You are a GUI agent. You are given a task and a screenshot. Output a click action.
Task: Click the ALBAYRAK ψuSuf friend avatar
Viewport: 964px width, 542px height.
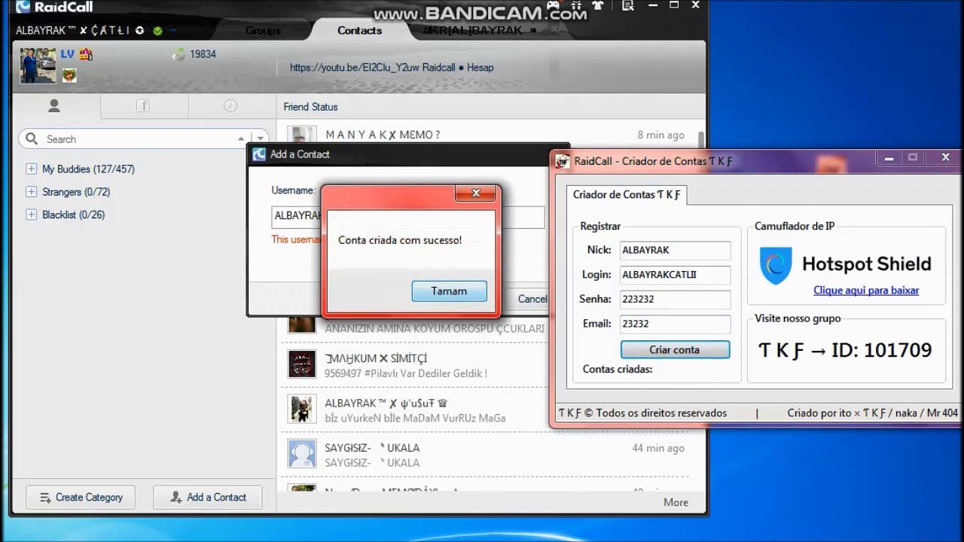coord(302,409)
